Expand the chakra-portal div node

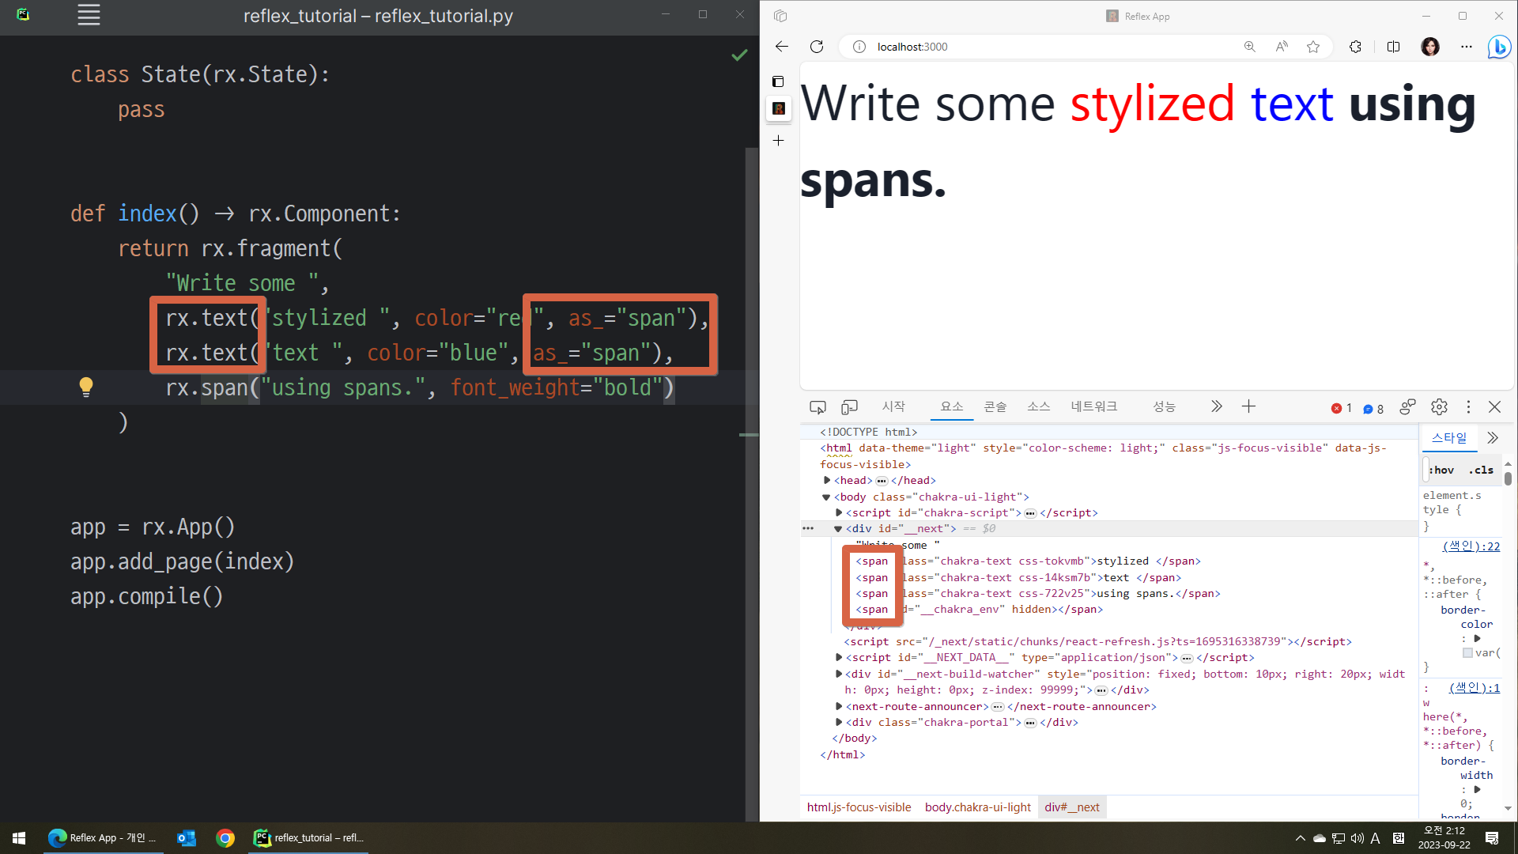pos(839,723)
